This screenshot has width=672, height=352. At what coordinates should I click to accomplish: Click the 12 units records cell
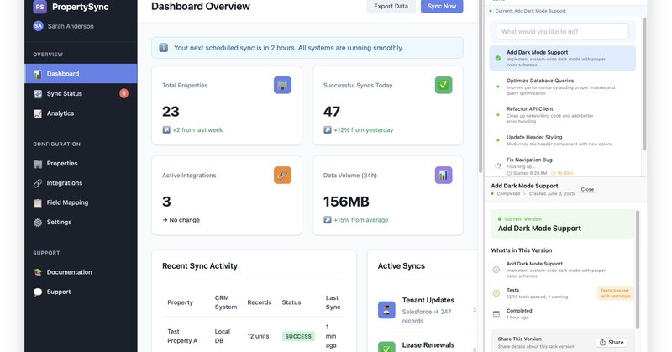(258, 336)
